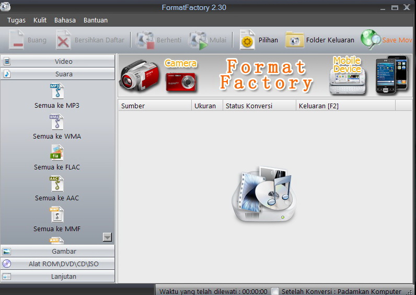Click the FormatFactory app icon in title bar
Screen dimensions: 416x295
(5, 7)
